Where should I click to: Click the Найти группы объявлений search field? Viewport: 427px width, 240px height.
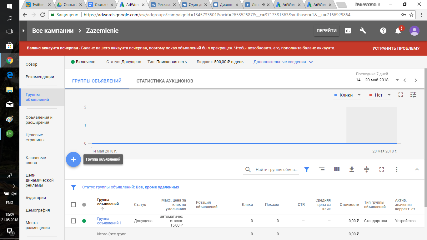[276, 169]
